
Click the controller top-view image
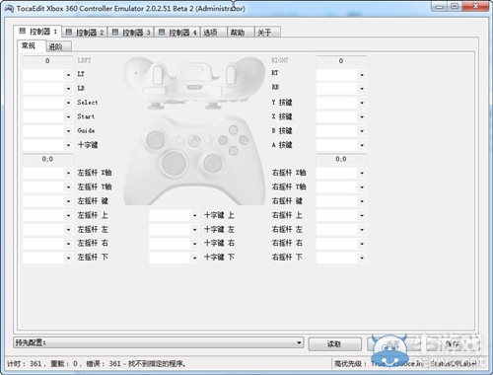(194, 82)
